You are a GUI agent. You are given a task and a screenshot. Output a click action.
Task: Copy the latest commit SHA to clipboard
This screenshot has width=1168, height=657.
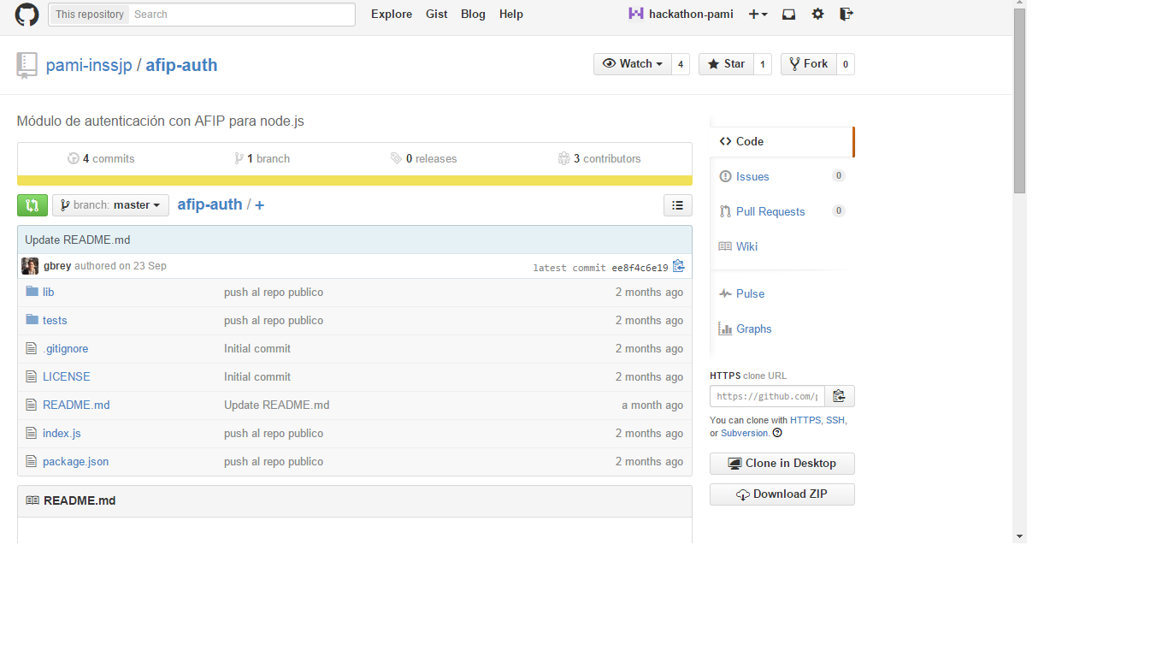(x=678, y=266)
